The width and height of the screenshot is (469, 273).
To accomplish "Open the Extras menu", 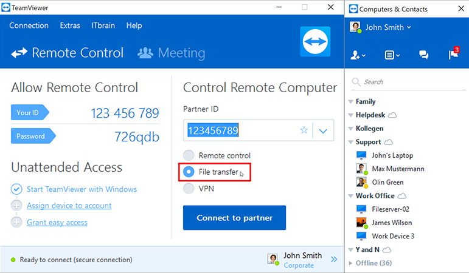I will (x=70, y=25).
